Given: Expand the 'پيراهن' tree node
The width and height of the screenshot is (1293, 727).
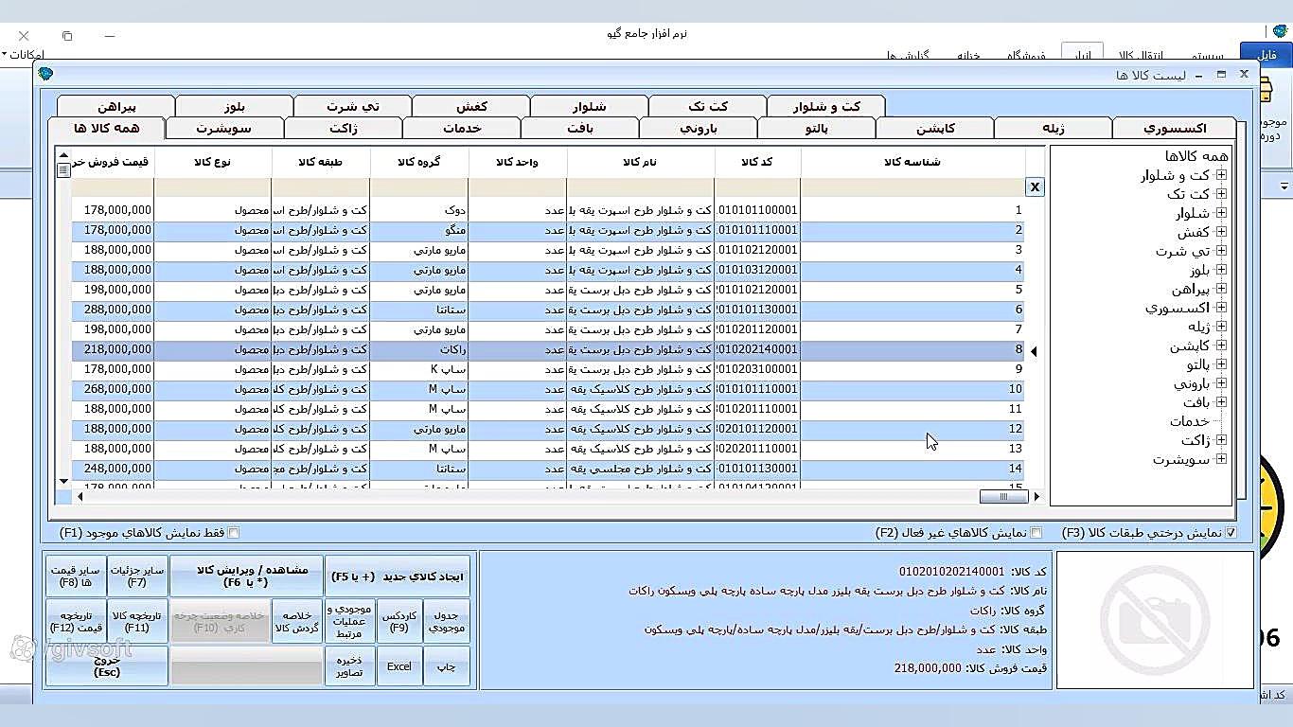Looking at the screenshot, I should 1221,289.
